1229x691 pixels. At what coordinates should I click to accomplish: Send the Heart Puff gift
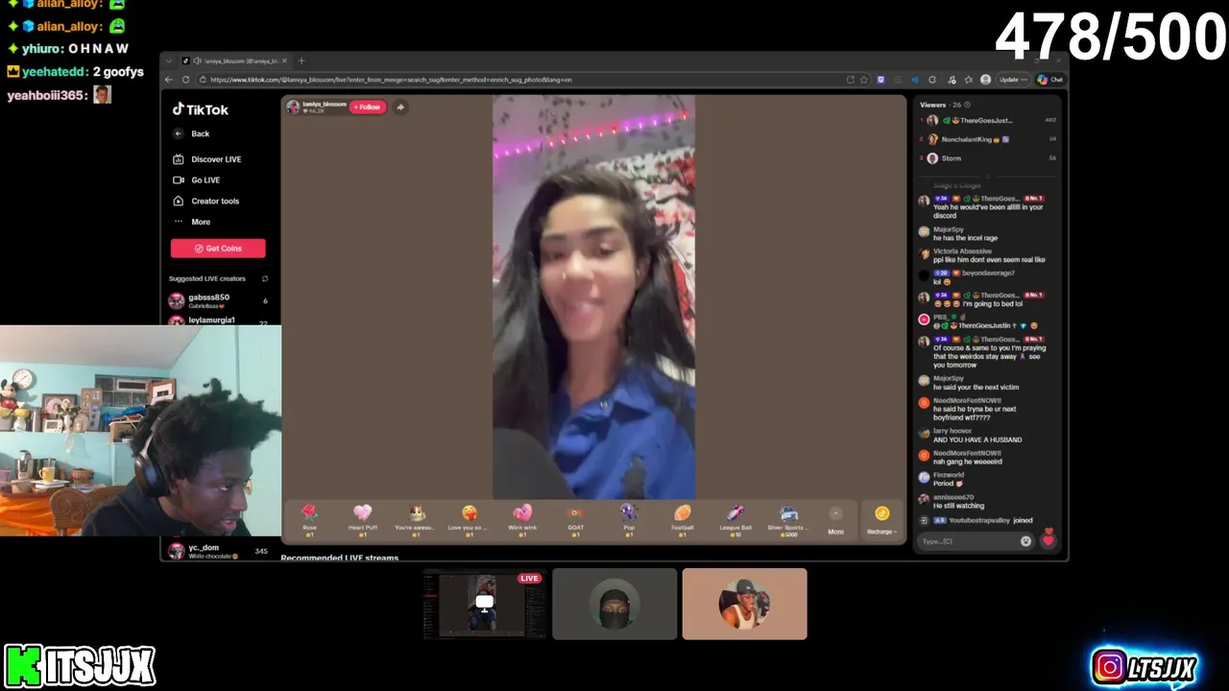click(362, 519)
